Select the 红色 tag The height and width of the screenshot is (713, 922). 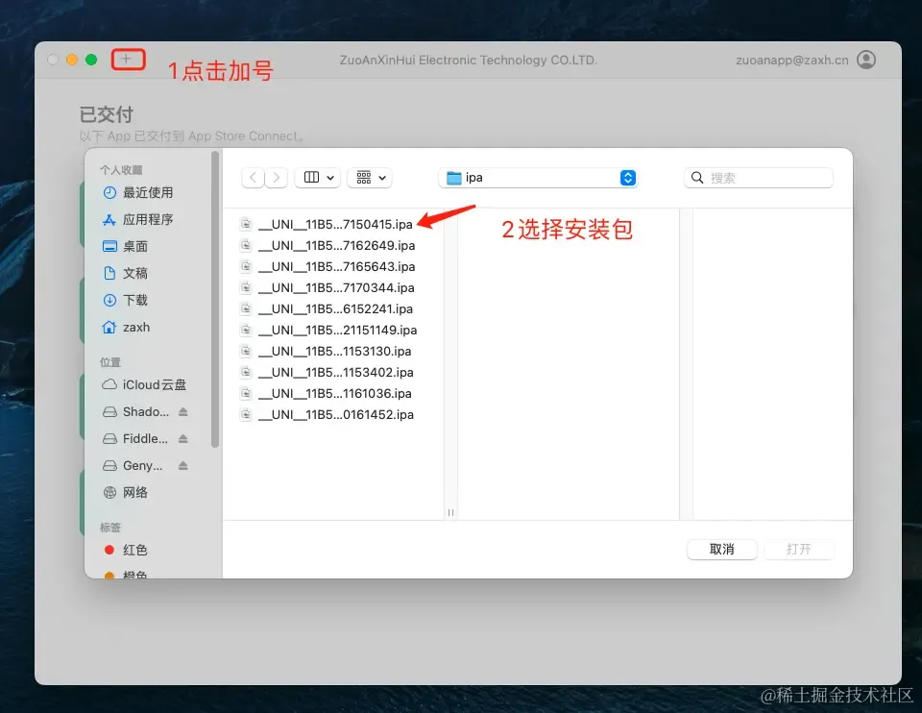[126, 550]
